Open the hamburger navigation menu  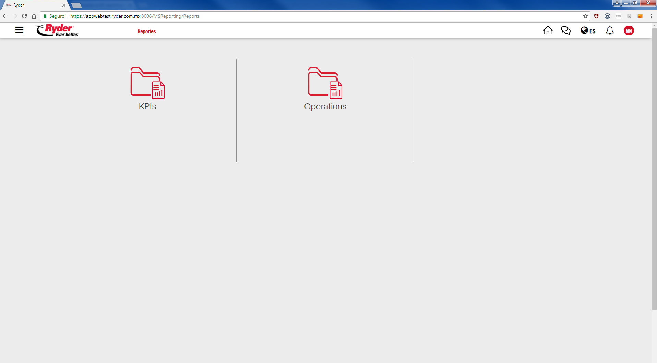[x=19, y=30]
